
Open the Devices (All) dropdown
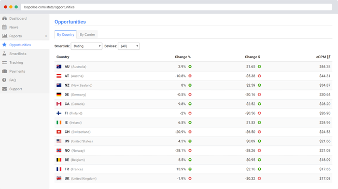(129, 46)
